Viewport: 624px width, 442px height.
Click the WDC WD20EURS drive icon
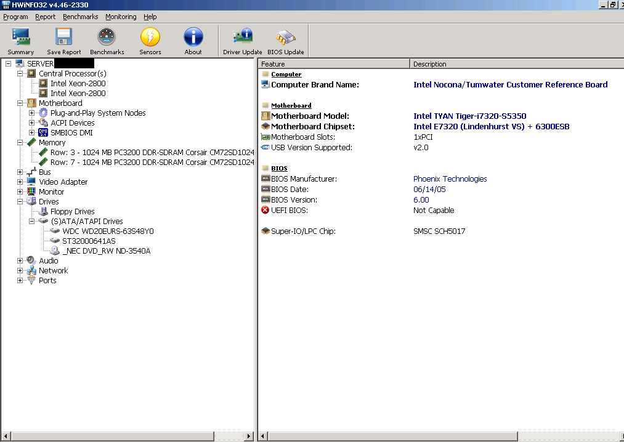click(x=55, y=231)
